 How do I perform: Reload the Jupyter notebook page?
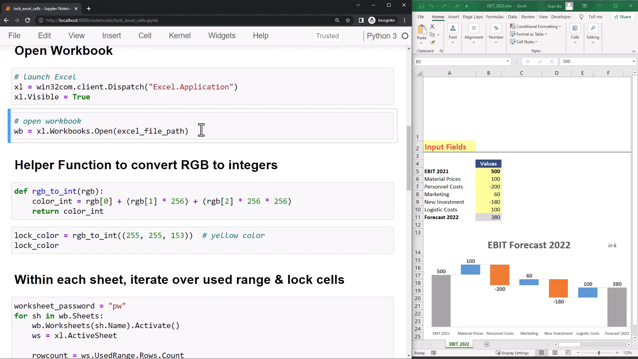[28, 20]
